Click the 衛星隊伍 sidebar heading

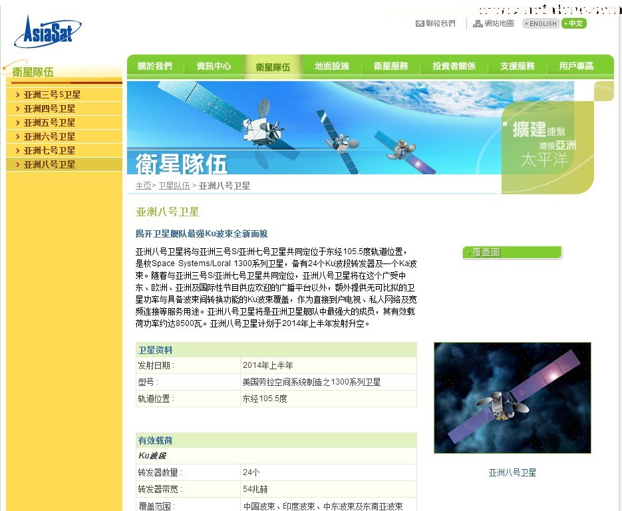tap(33, 73)
